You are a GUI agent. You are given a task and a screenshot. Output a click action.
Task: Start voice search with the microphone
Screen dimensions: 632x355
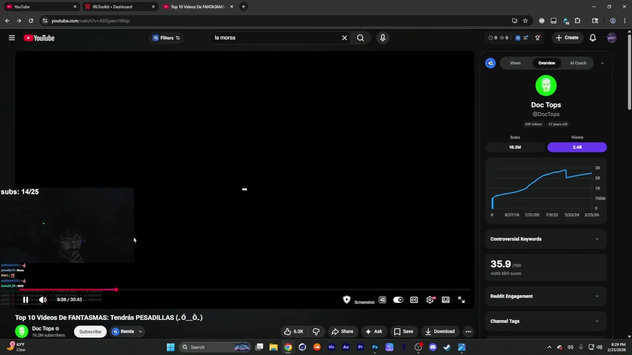[383, 38]
